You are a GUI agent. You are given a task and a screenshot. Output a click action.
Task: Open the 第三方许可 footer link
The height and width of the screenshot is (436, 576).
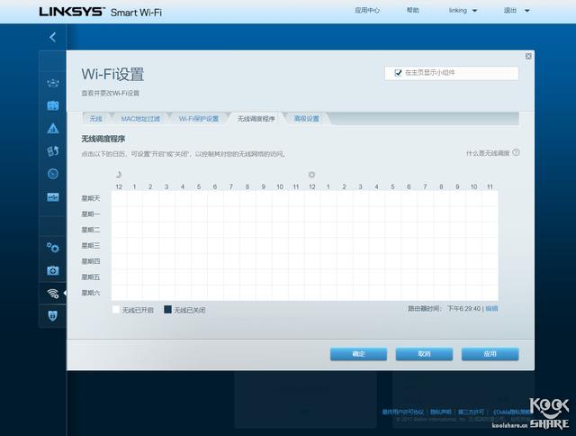(x=471, y=412)
